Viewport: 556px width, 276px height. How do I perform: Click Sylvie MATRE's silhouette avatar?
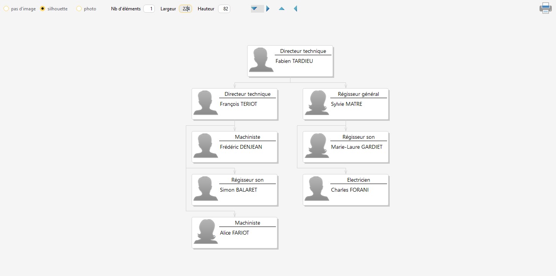pyautogui.click(x=317, y=103)
